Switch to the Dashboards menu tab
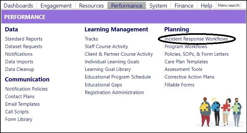 tap(18, 6)
